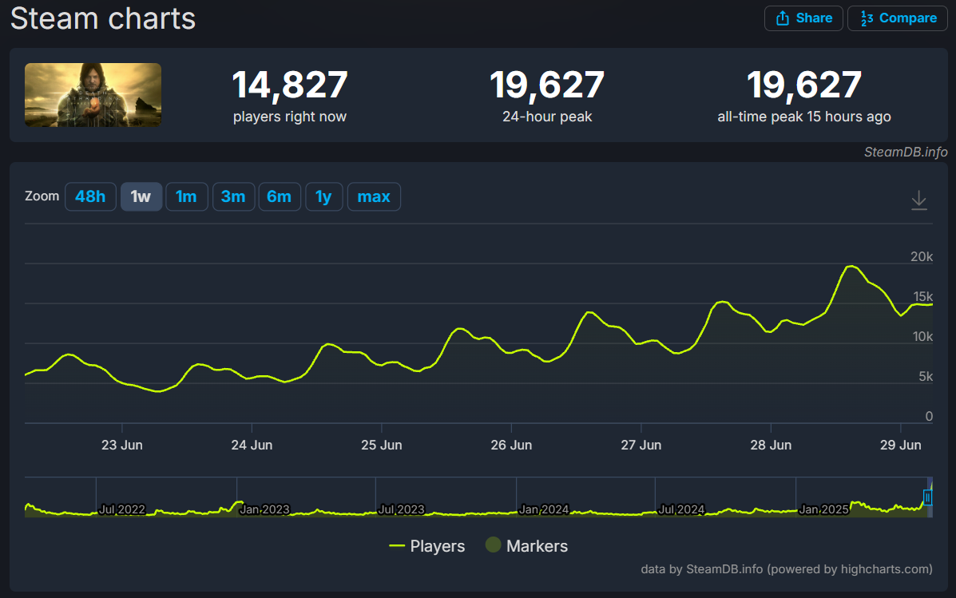Choose the 3m zoom range
Image resolution: width=956 pixels, height=598 pixels.
pos(233,197)
